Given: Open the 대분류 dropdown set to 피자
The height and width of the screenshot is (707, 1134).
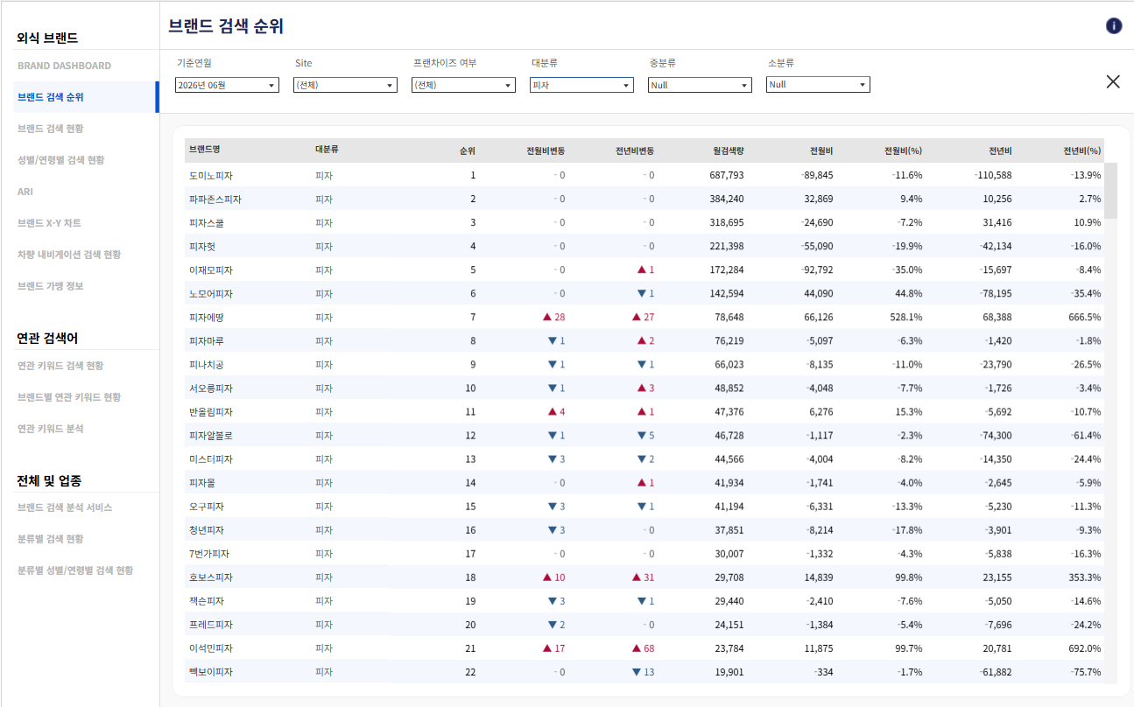Looking at the screenshot, I should tap(581, 85).
